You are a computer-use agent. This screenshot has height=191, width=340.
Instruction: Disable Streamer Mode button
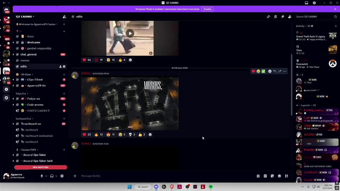tap(207, 9)
